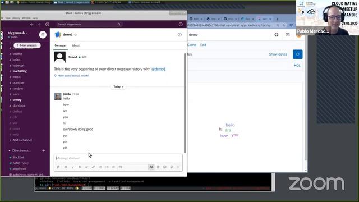Open emoji picker in composer
This screenshot has height=202, width=359.
click(164, 167)
